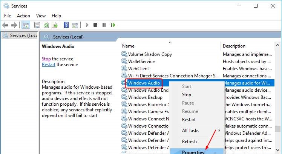Click the Pause Service icon
The width and height of the screenshot is (282, 154).
click(x=104, y=25)
